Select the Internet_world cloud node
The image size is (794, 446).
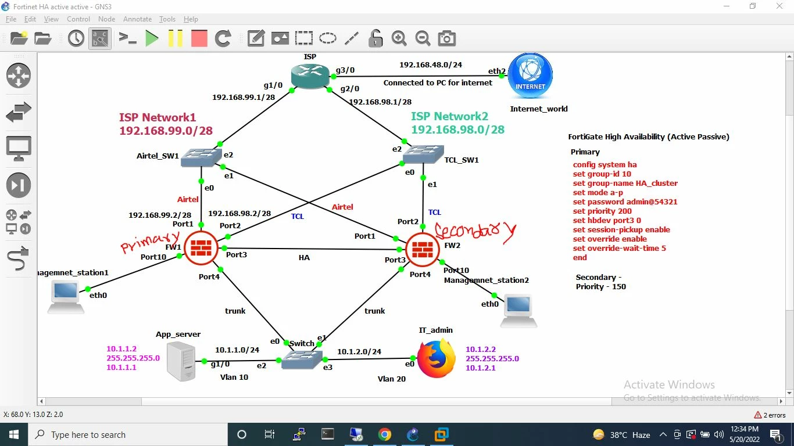pos(530,76)
